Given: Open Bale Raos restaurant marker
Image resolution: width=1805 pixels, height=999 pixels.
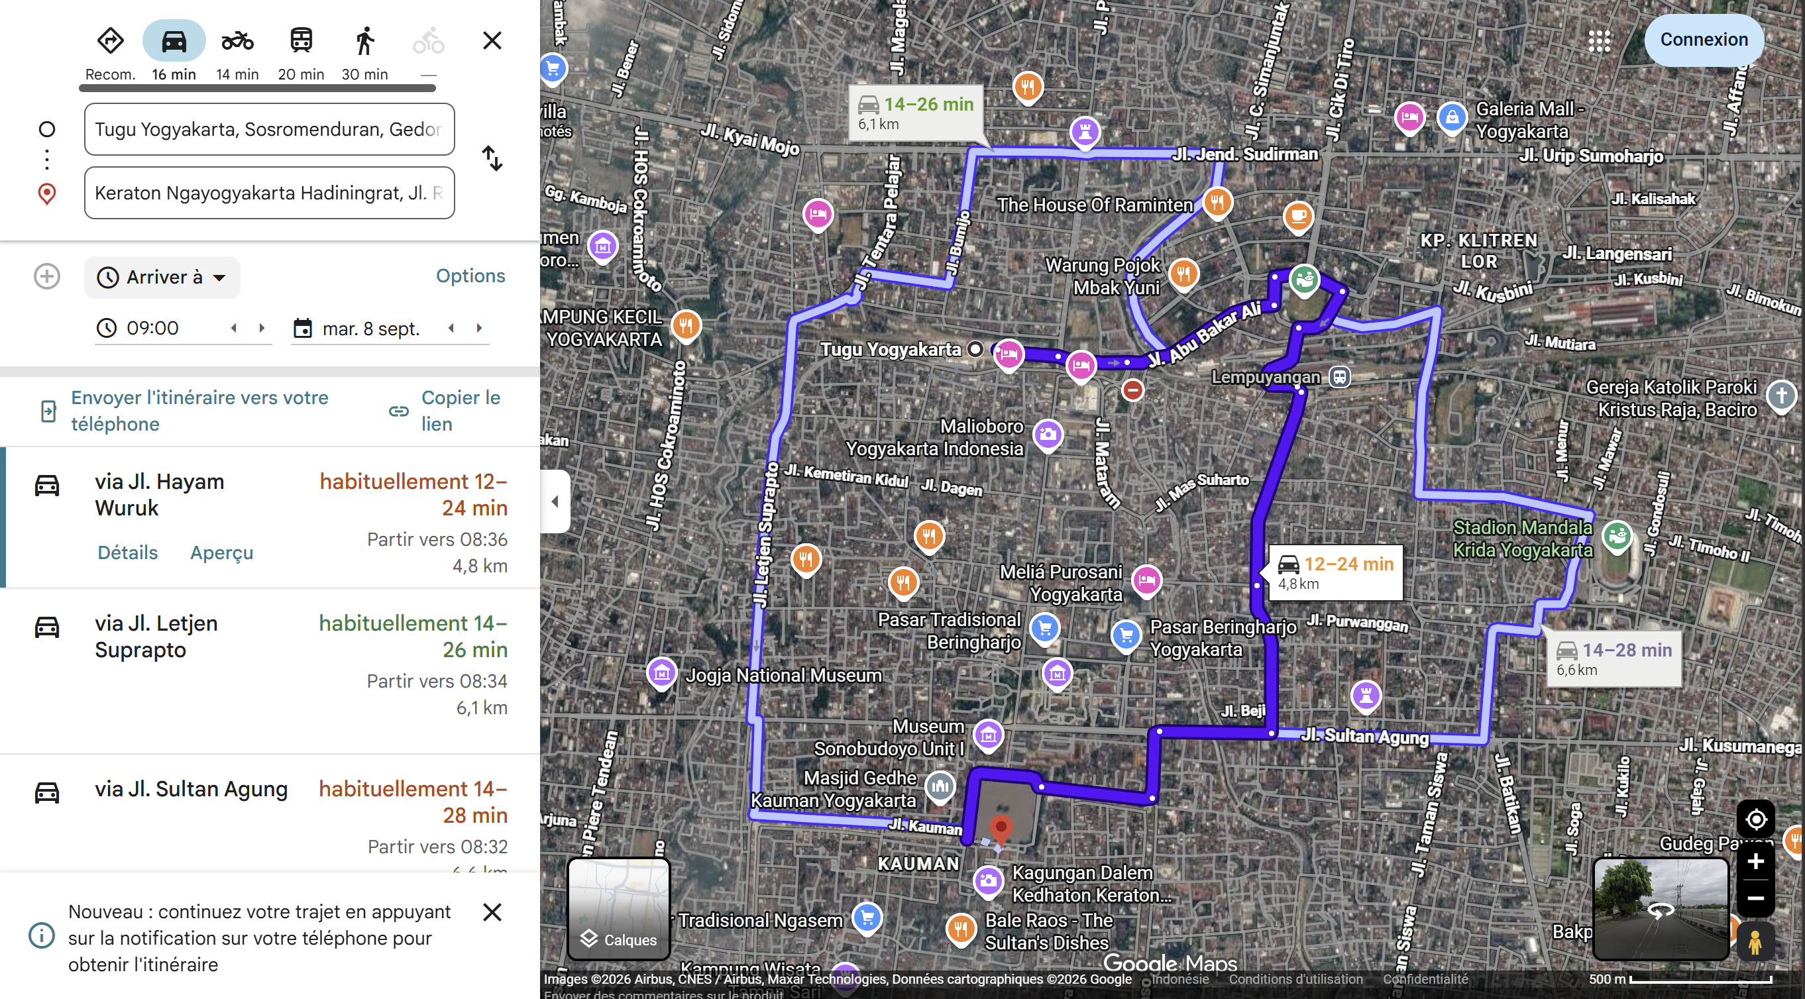Looking at the screenshot, I should coord(961,930).
